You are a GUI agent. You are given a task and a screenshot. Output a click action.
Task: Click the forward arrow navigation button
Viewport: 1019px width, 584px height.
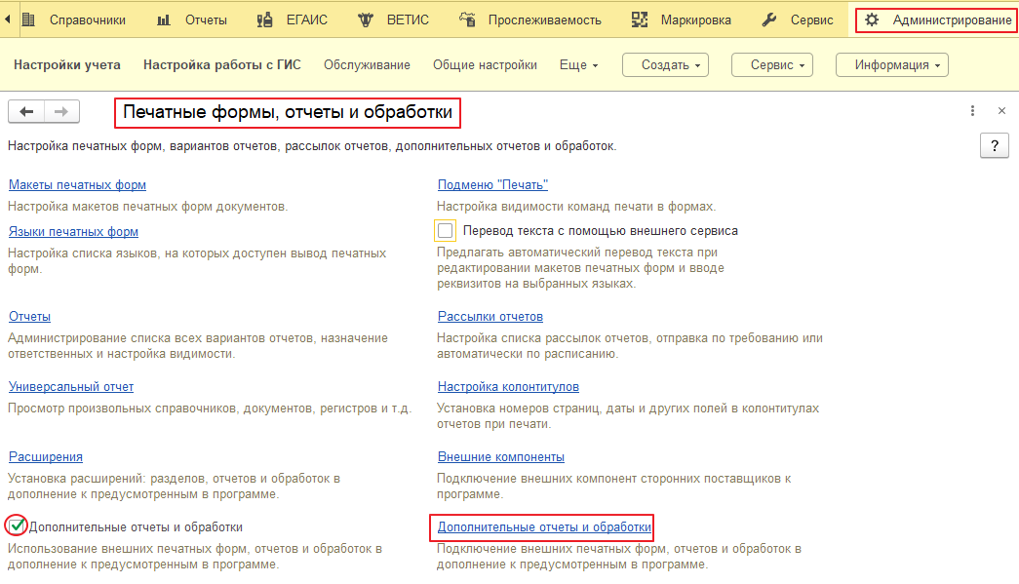(x=61, y=112)
